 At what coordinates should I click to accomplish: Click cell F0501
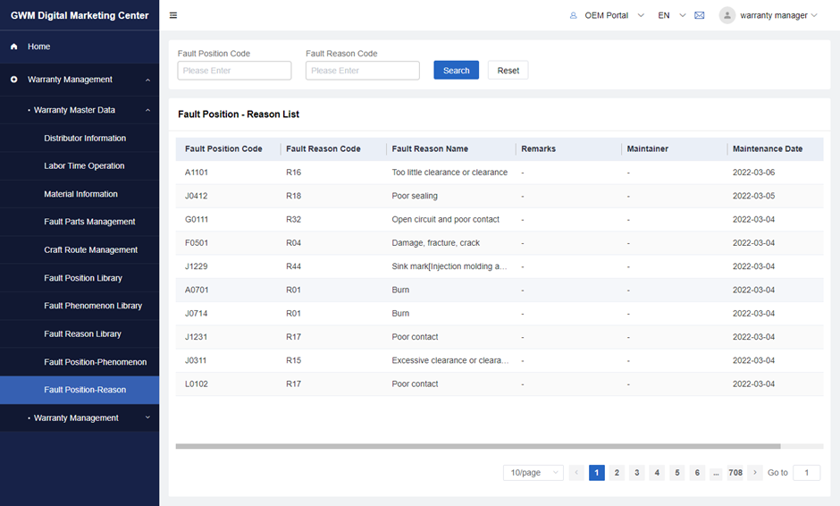pos(197,243)
